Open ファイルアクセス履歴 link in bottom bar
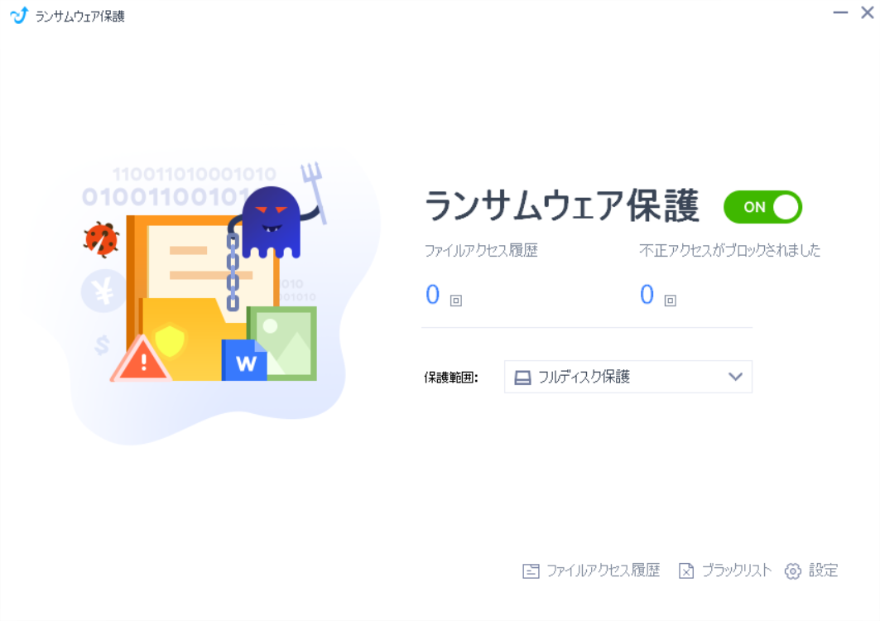 (x=603, y=571)
